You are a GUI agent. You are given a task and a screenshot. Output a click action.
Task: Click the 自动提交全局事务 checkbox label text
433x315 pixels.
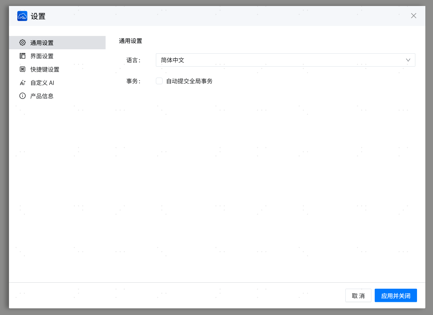(x=189, y=81)
